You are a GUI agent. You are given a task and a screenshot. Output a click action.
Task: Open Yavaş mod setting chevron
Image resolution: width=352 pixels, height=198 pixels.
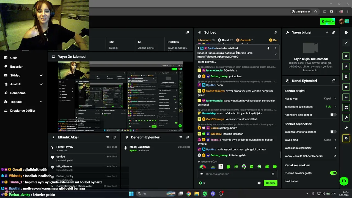click(x=335, y=140)
